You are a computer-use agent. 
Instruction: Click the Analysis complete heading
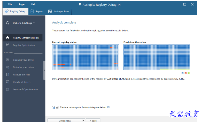(64, 23)
